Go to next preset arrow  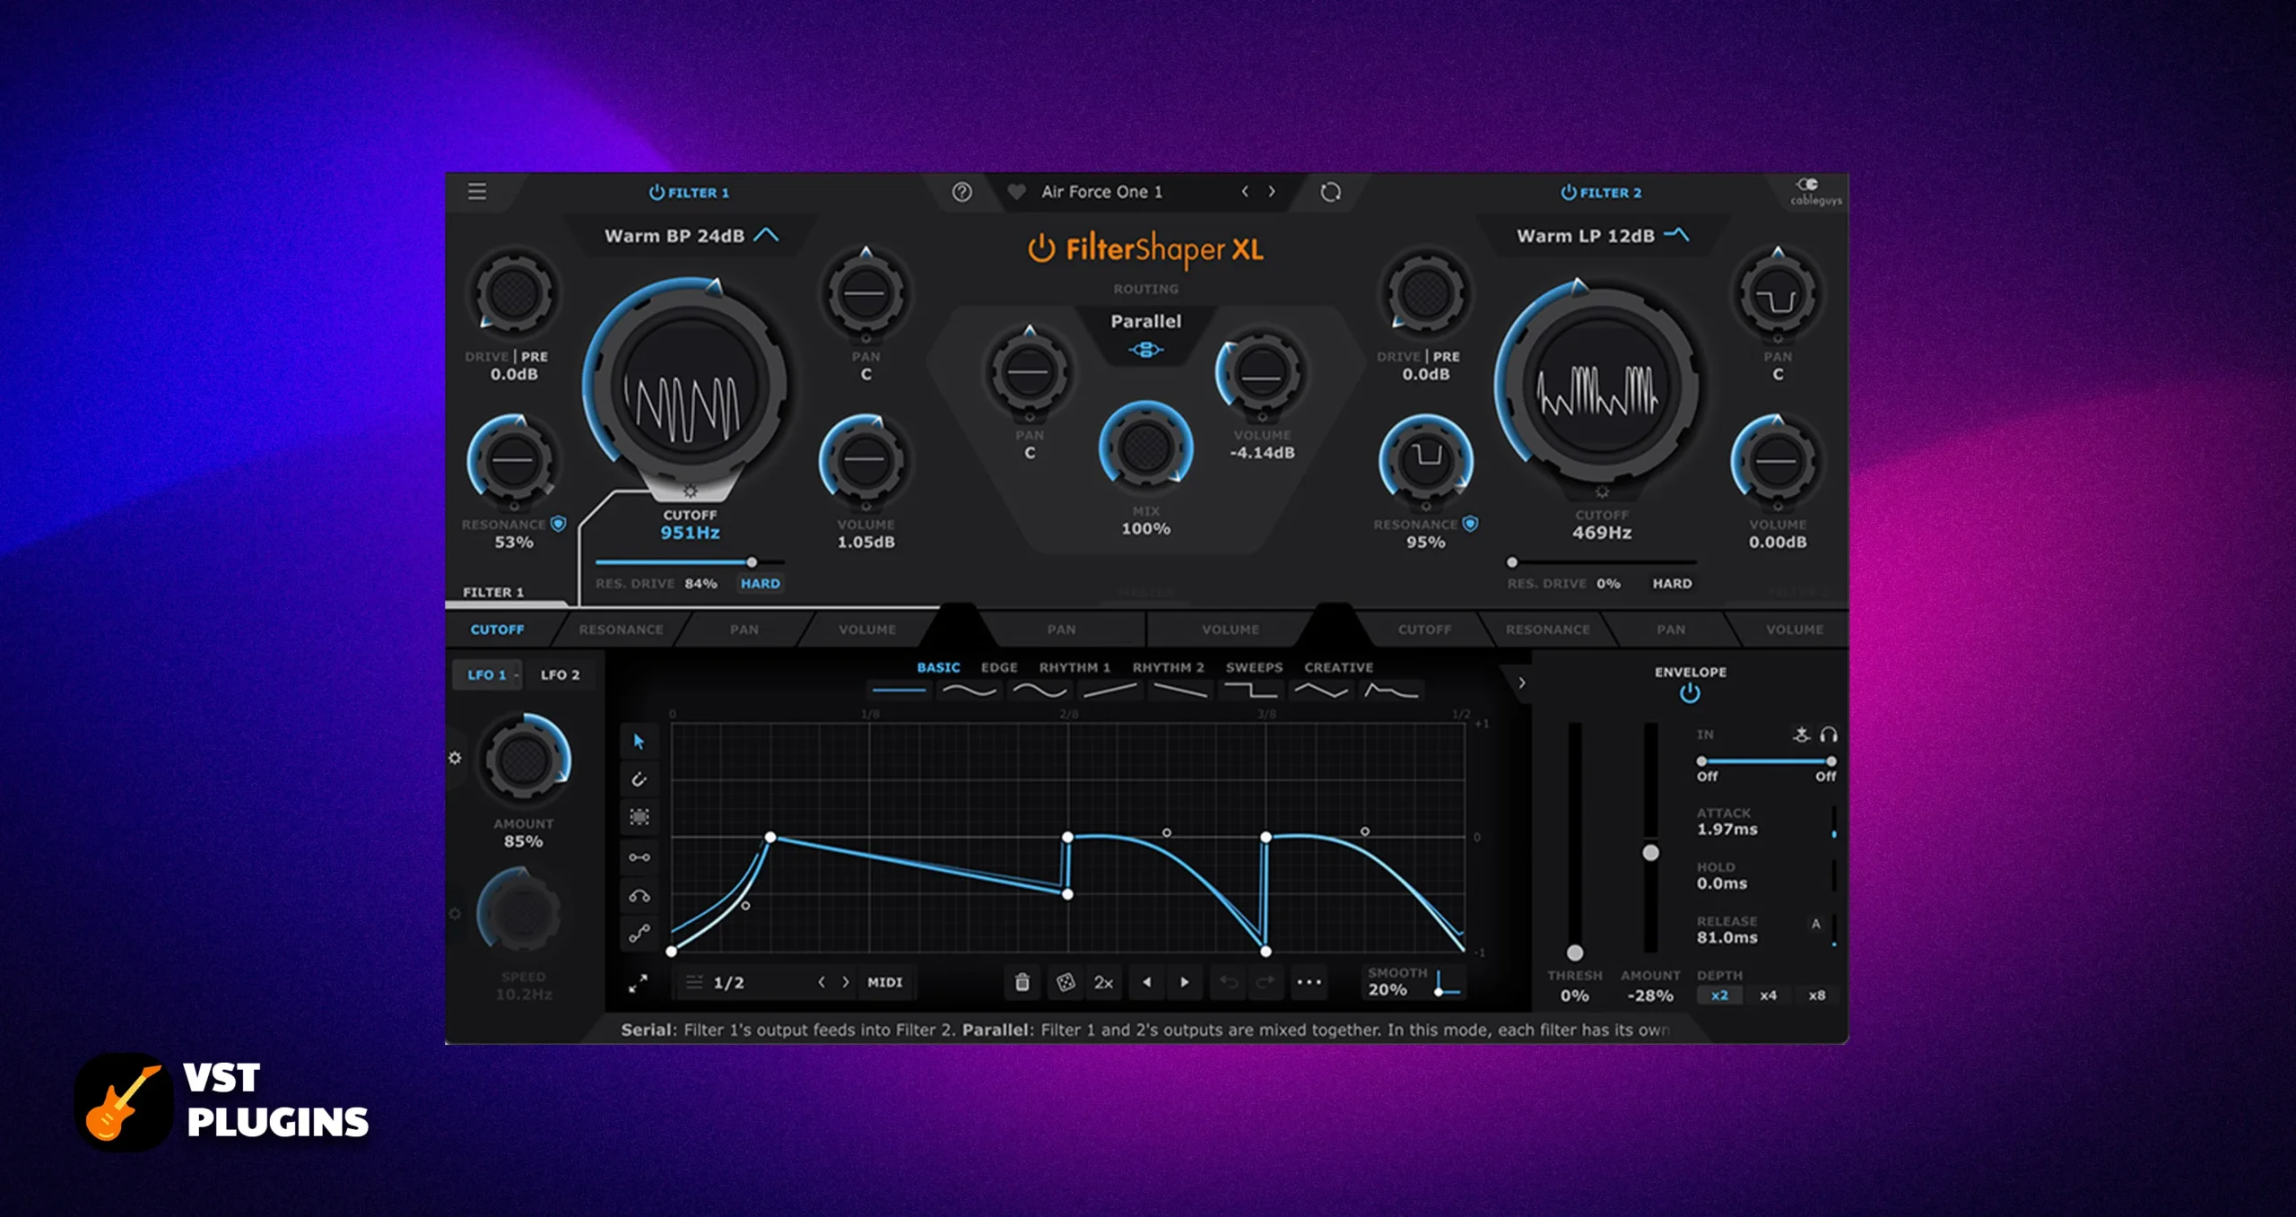1272,191
